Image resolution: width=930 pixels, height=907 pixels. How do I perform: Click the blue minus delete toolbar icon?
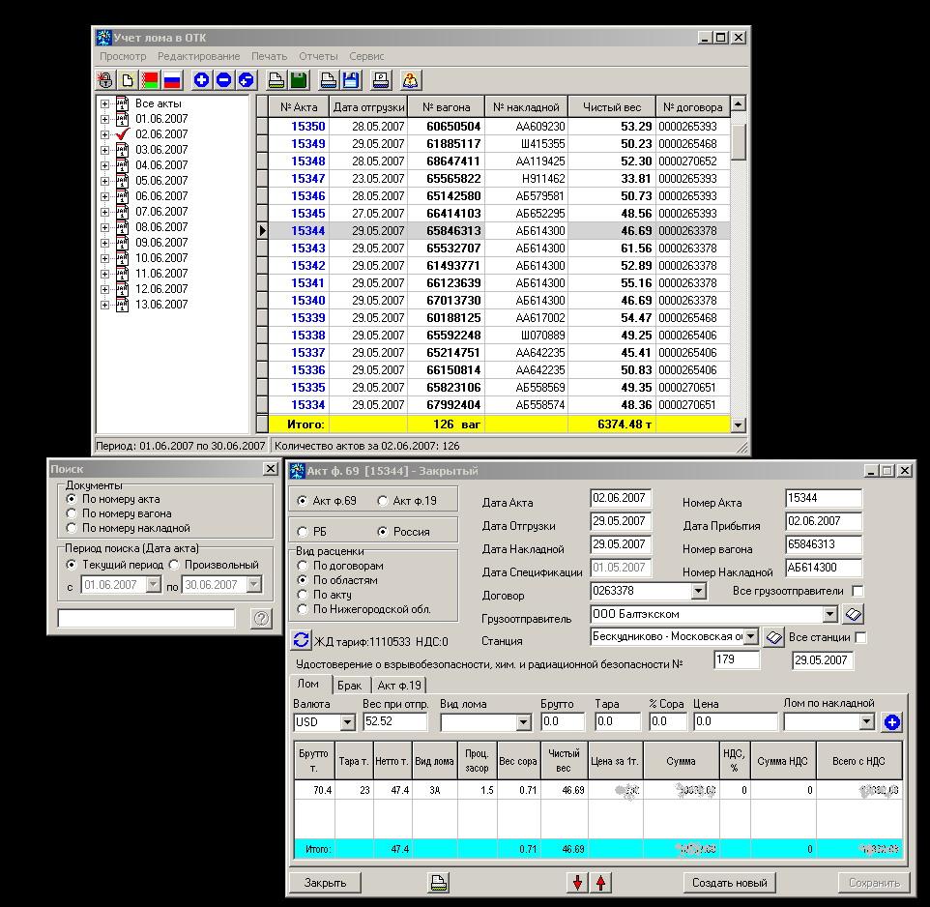224,80
